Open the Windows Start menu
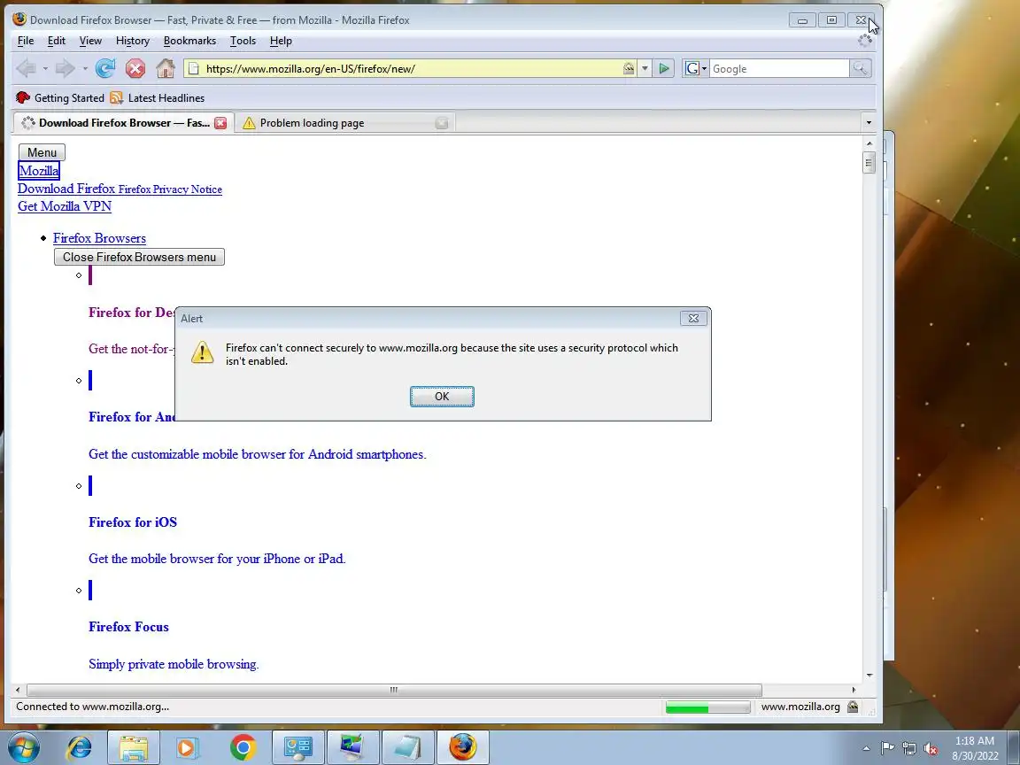 (x=23, y=747)
